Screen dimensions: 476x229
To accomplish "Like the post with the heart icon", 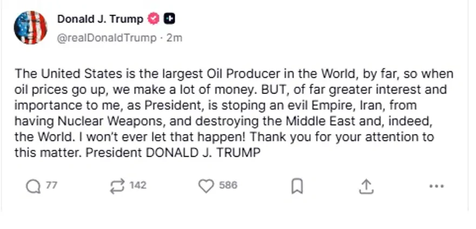I will pyautogui.click(x=206, y=186).
